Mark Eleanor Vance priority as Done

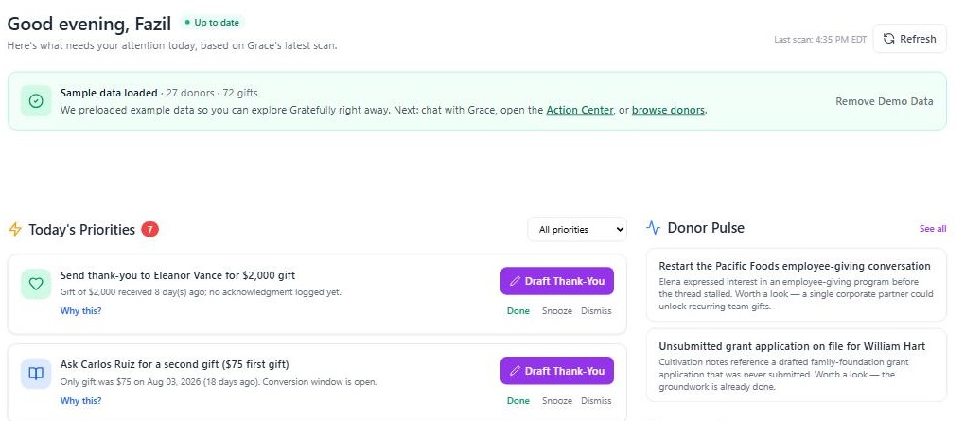(x=518, y=311)
